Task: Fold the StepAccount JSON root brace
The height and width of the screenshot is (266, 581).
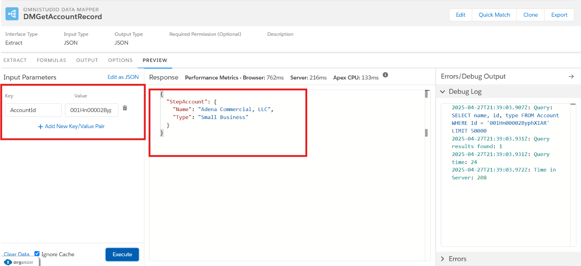Action: point(162,94)
